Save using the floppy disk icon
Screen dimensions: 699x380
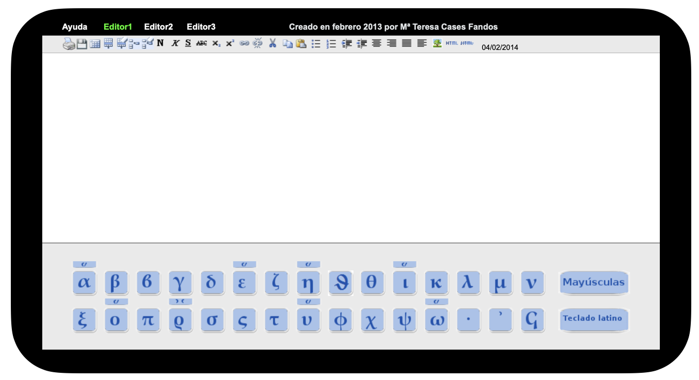tap(82, 44)
